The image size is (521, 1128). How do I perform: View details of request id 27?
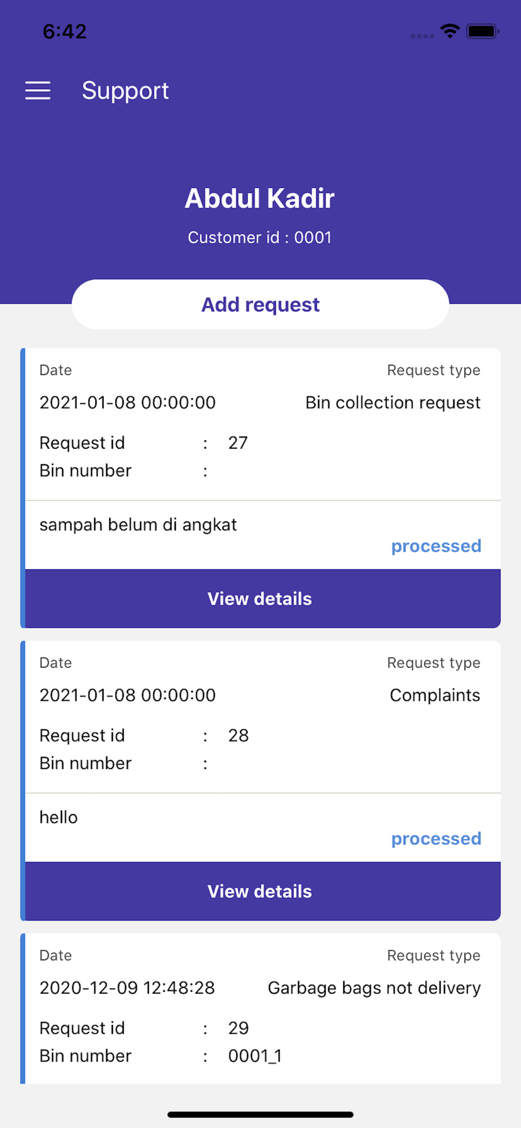[x=263, y=598]
